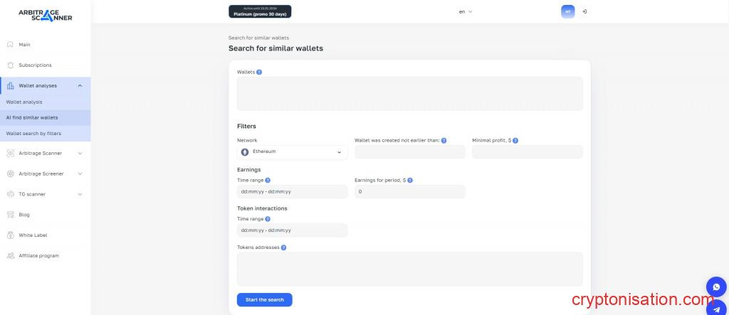
Task: Focus the wallet created not earlier than field
Action: (409, 152)
